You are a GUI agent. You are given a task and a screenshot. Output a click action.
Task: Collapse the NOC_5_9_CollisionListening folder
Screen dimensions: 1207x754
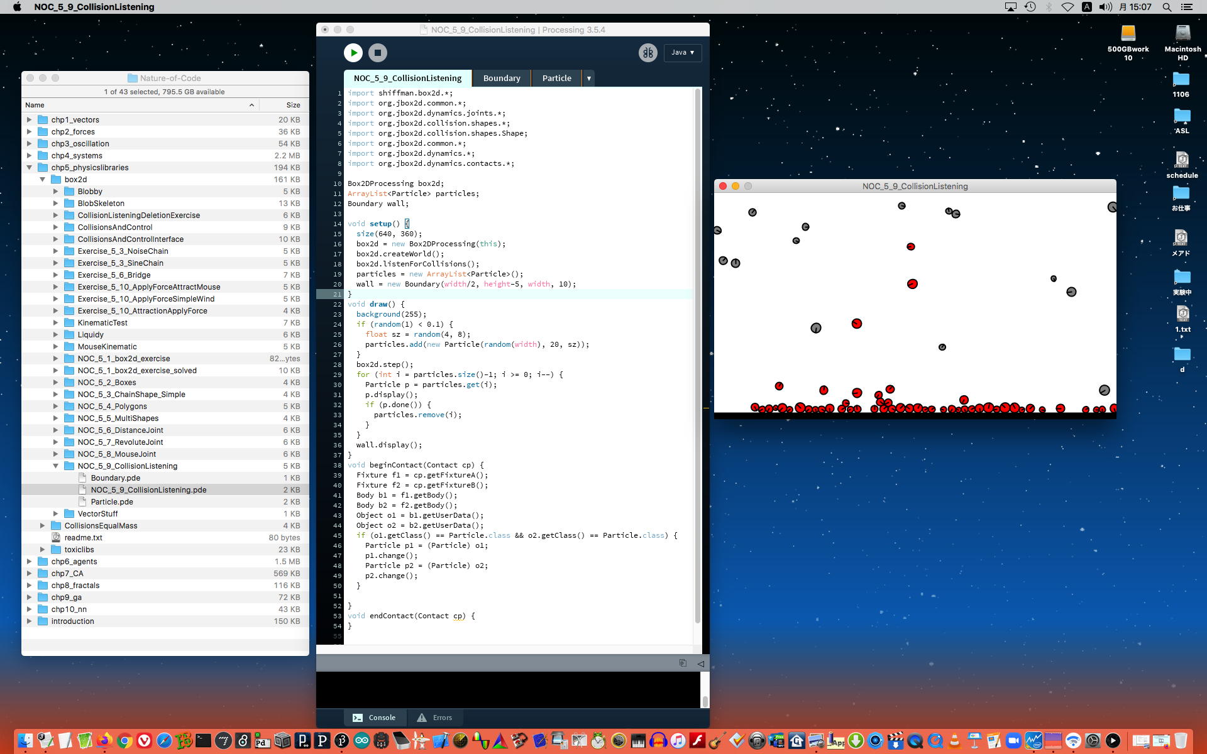[55, 466]
